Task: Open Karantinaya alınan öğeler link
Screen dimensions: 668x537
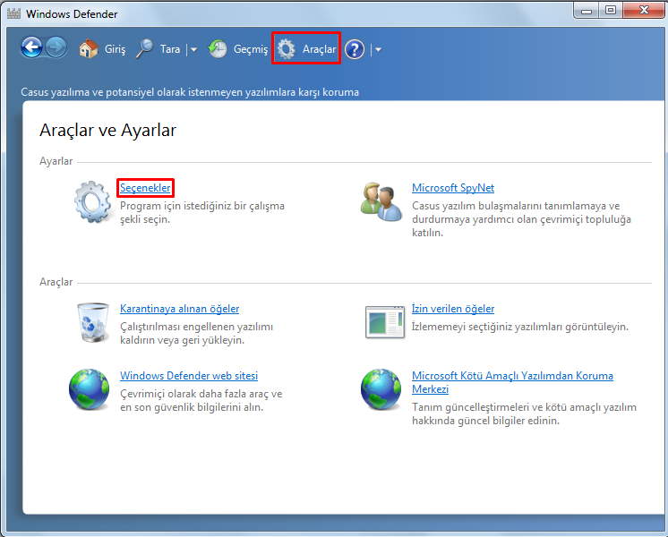Action: 179,309
